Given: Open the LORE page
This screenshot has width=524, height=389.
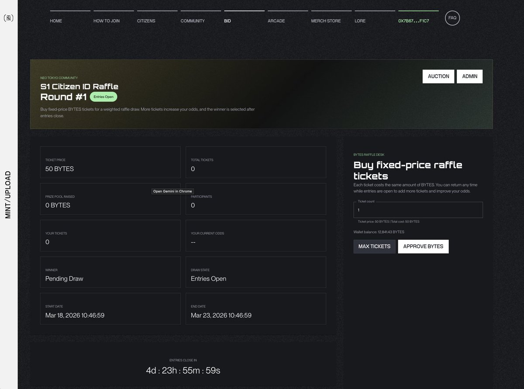Looking at the screenshot, I should 360,21.
